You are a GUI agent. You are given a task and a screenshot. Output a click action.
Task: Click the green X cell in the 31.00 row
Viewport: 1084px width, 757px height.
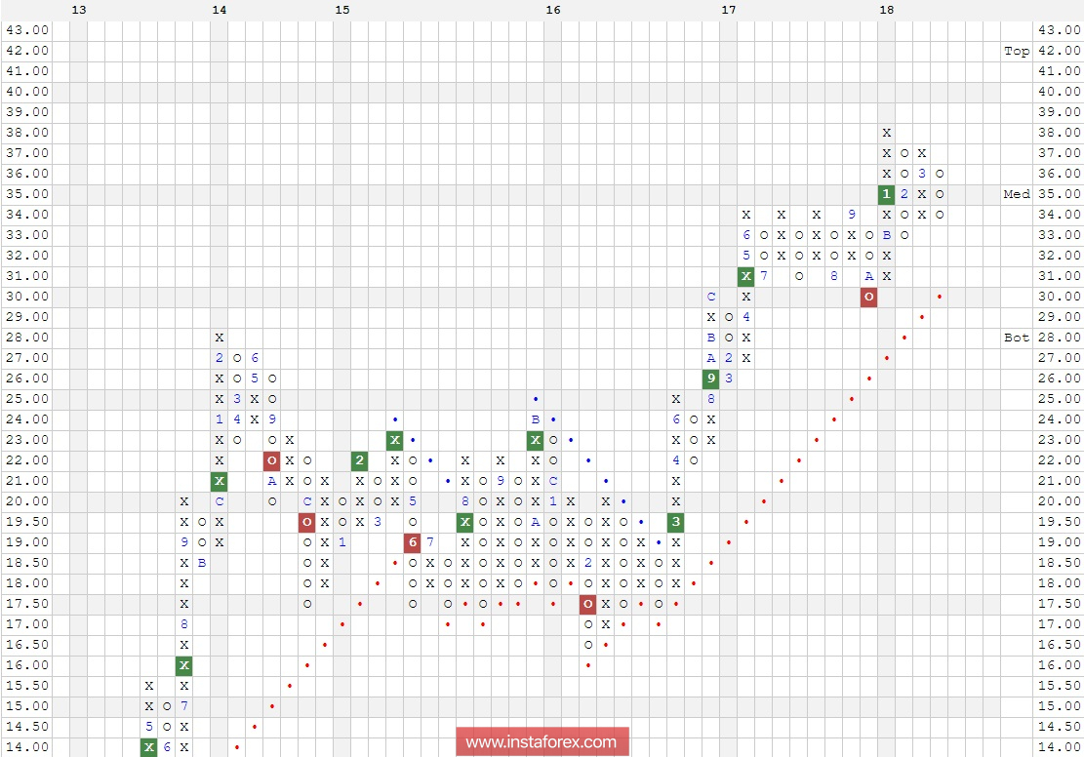746,276
